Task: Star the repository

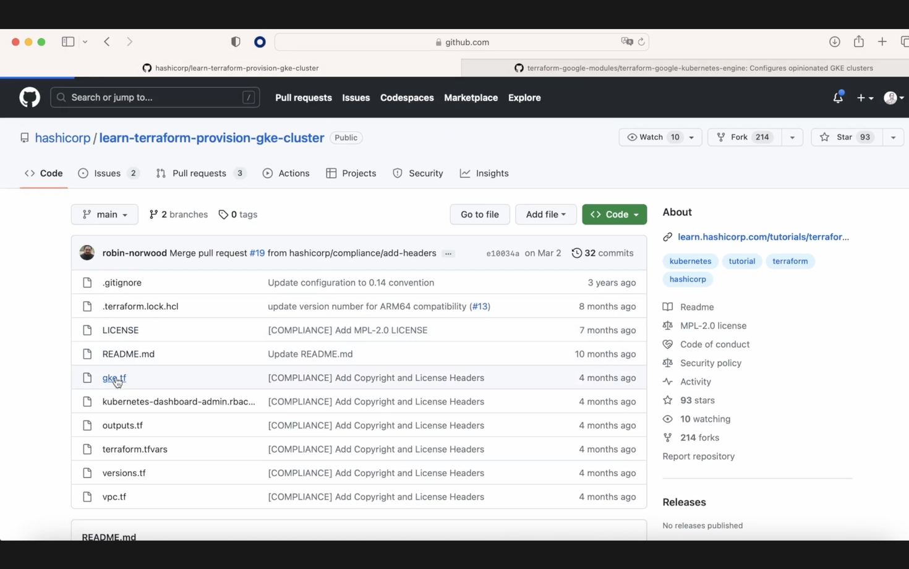Action: pyautogui.click(x=847, y=137)
